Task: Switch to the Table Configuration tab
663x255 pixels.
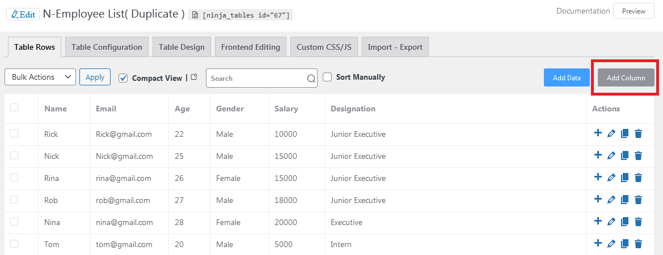Action: click(107, 47)
